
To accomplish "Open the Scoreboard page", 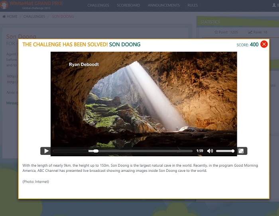I will (x=128, y=5).
